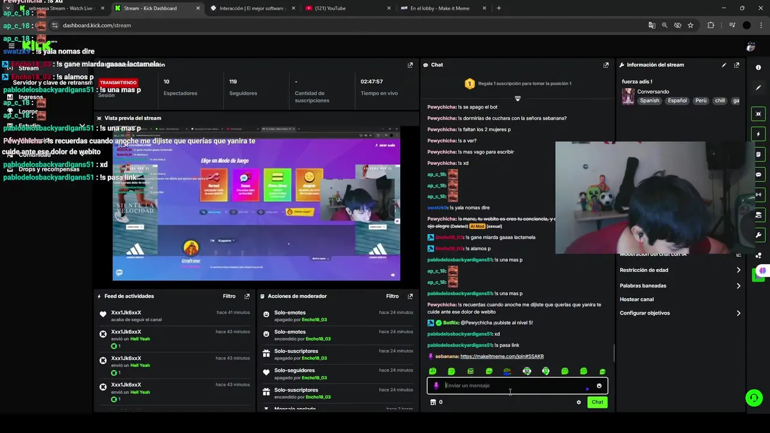This screenshot has width=770, height=433.
Task: Click the lightning bolt icon in right toolbar
Action: 759,134
